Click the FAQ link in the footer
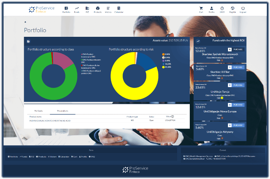Image resolution: width=270 pixels, height=179 pixels. (x=92, y=156)
